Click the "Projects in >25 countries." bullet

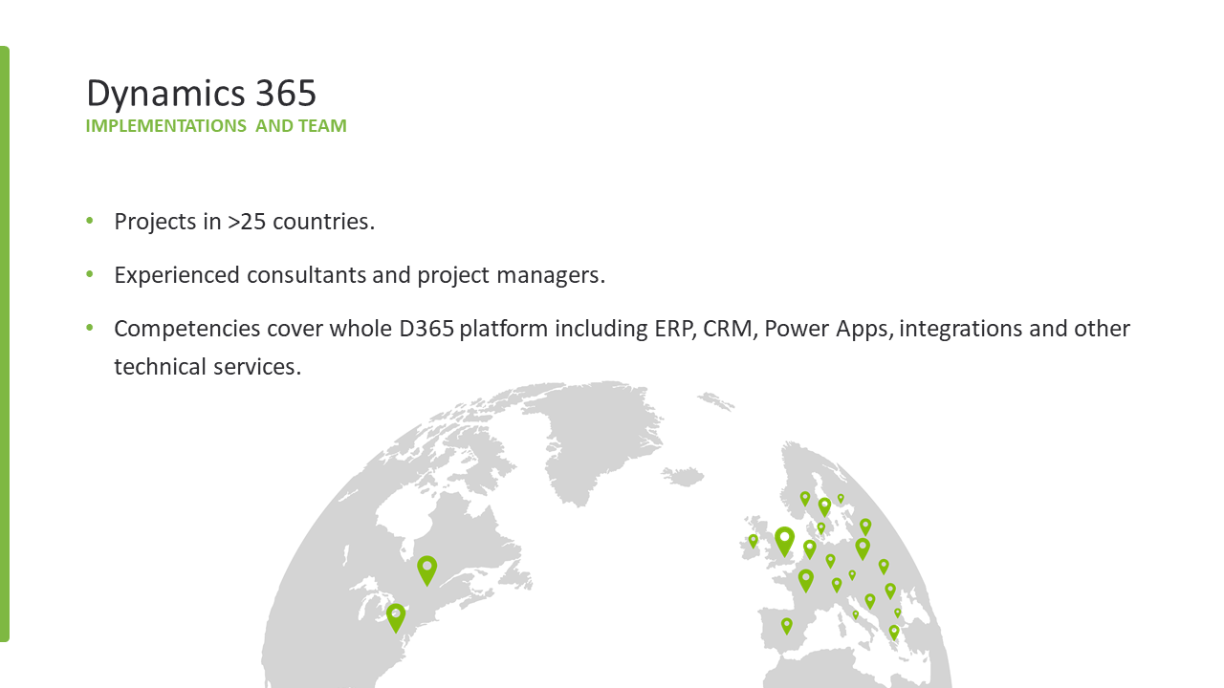(x=244, y=222)
